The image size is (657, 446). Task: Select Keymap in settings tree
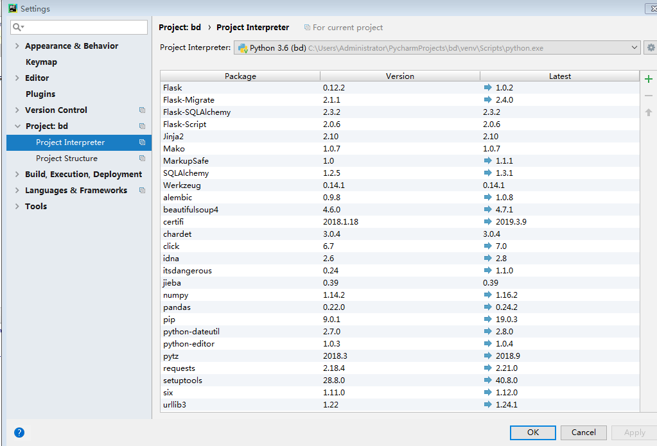(41, 62)
